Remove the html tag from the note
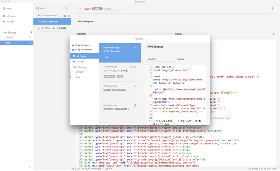This screenshot has height=171, width=280. (x=101, y=9)
